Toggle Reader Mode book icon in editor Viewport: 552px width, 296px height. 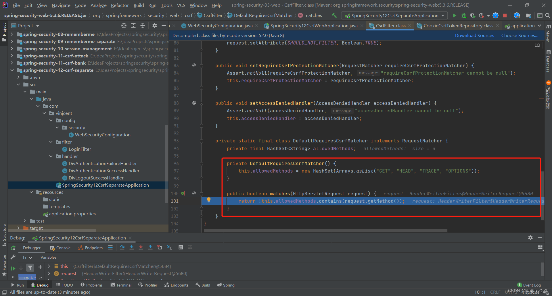tap(537, 45)
